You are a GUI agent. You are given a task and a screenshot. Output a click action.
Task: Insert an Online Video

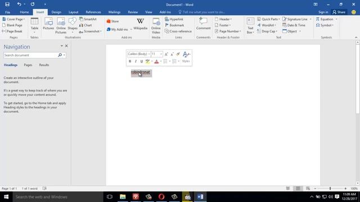(156, 26)
